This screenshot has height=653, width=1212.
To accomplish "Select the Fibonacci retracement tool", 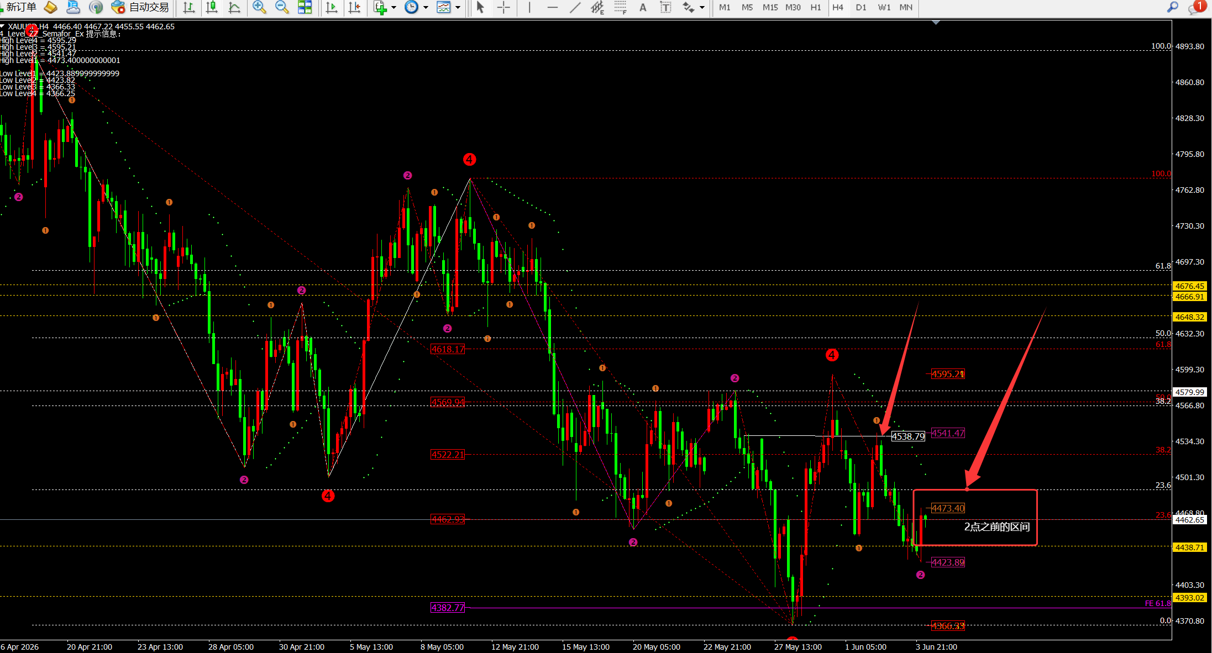I will click(620, 7).
